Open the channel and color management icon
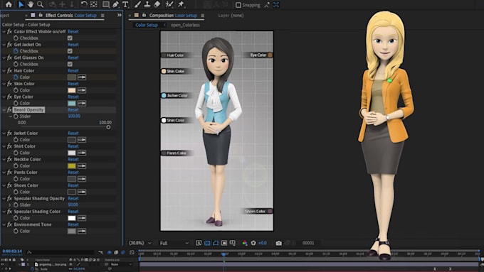The image size is (484, 272). pos(245,243)
